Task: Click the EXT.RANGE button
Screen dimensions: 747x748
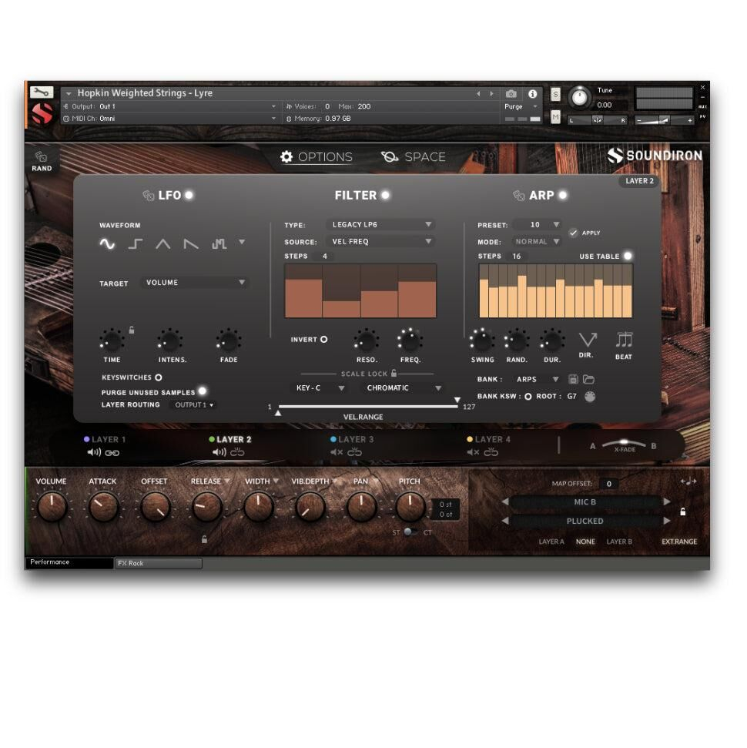Action: pyautogui.click(x=678, y=542)
